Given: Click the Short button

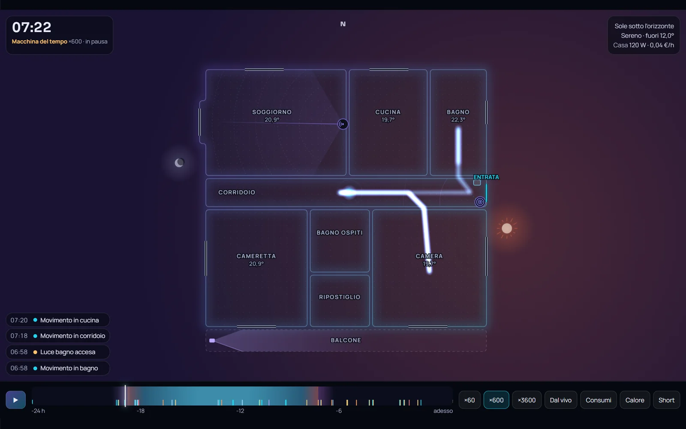Looking at the screenshot, I should 666,400.
